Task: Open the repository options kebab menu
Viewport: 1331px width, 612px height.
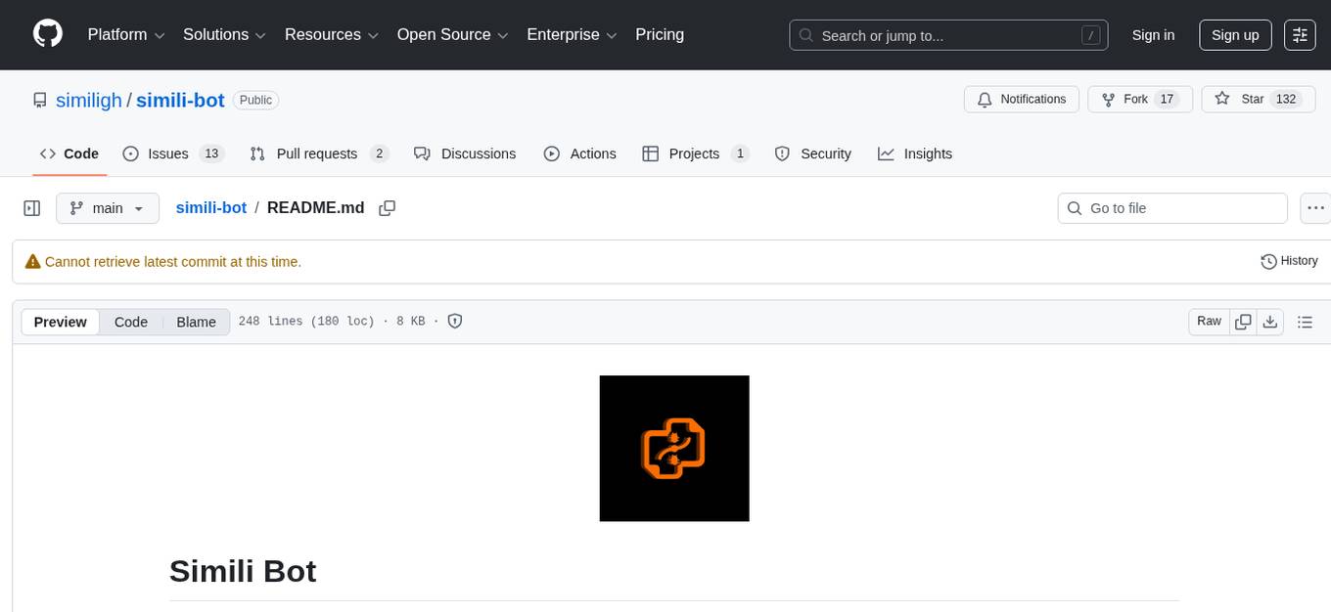Action: click(x=1315, y=207)
